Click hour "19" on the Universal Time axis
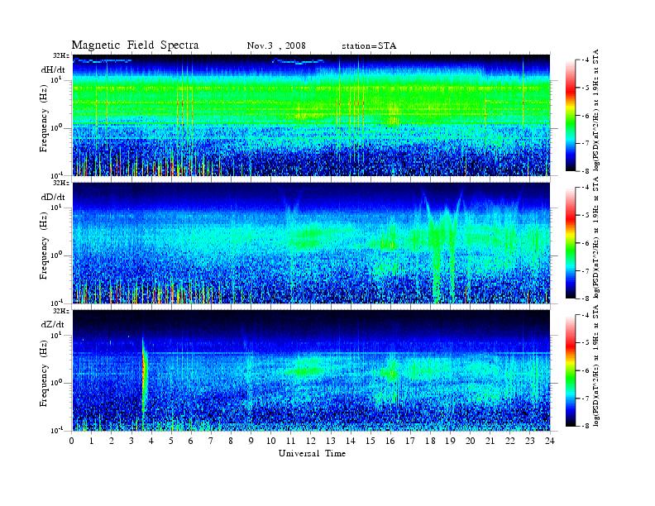Screen dimensions: 655x506 (450, 441)
